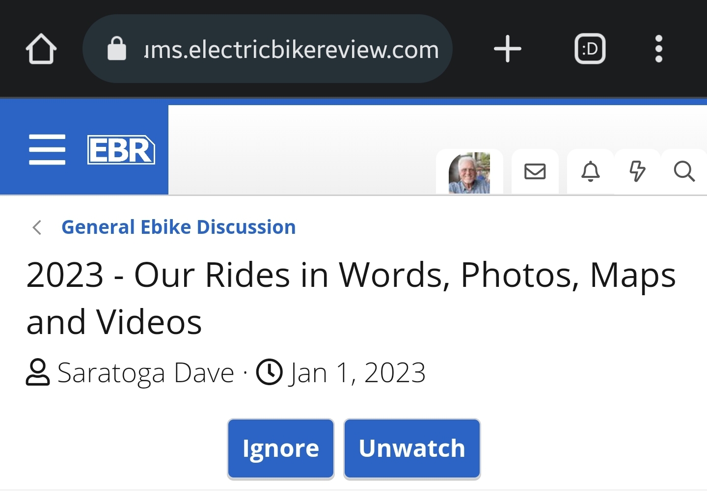This screenshot has width=707, height=504.
Task: Click the clock icon next to the date
Action: [x=269, y=372]
